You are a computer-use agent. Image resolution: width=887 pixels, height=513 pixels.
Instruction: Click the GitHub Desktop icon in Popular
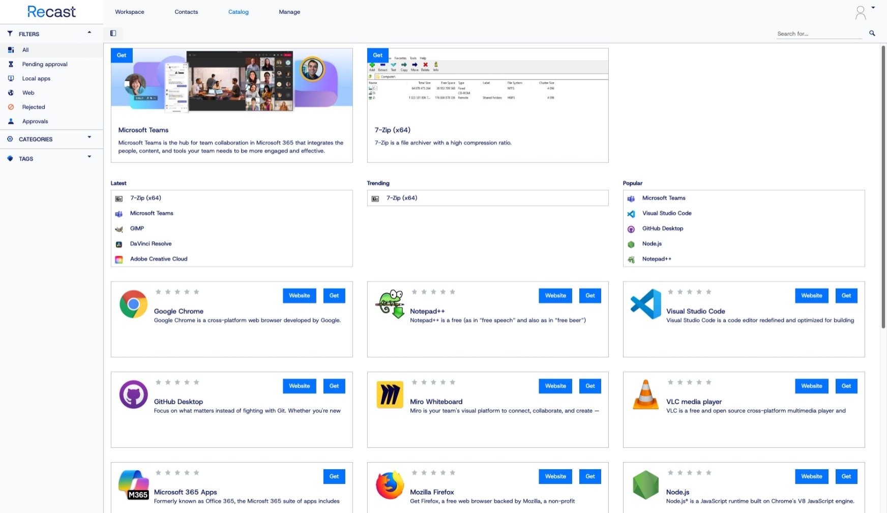(631, 229)
